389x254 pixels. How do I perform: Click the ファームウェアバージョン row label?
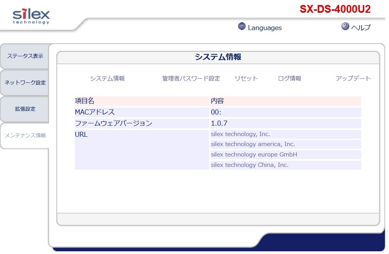[113, 123]
